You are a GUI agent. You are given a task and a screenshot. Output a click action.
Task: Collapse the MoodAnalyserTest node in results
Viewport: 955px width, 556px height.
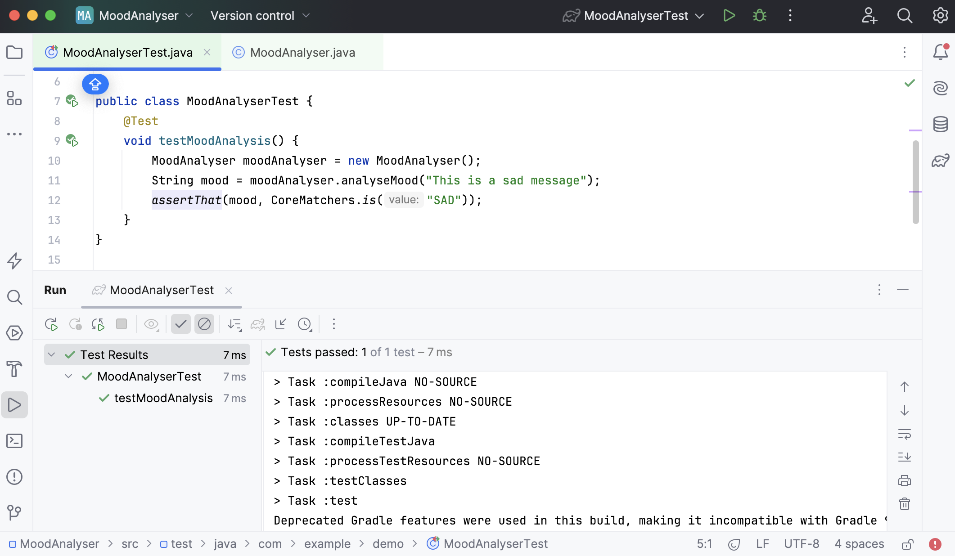coord(68,376)
